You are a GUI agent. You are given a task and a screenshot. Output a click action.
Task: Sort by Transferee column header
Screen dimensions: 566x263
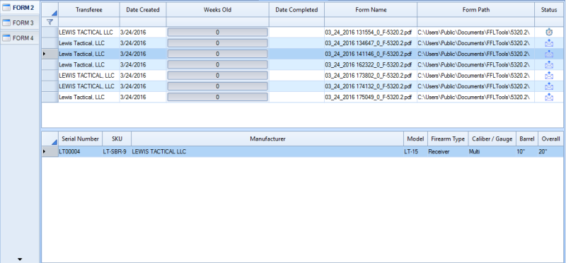point(89,10)
